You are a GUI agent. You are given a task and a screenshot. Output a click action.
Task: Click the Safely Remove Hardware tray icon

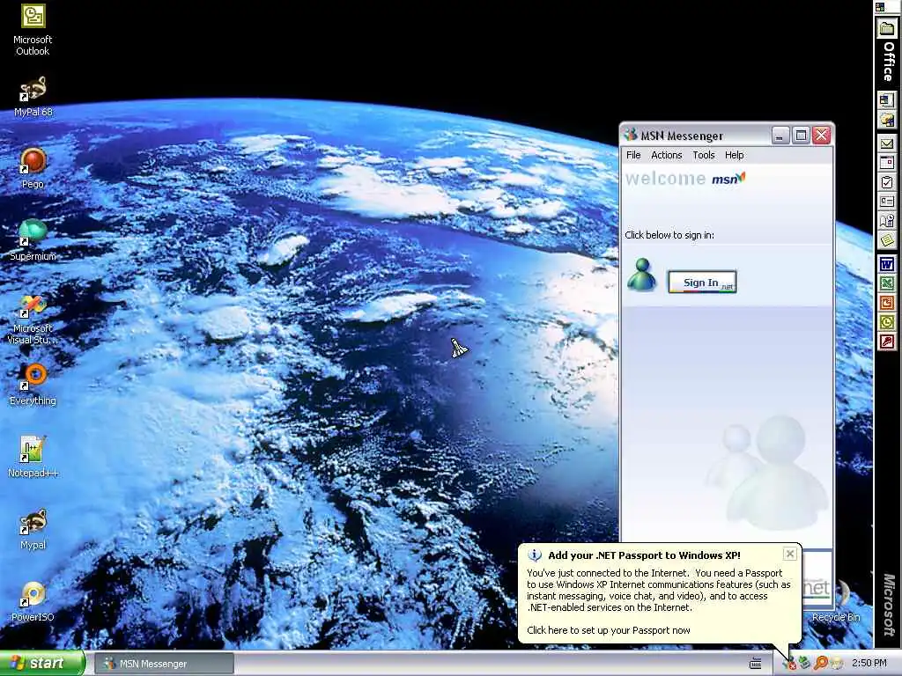coord(805,664)
